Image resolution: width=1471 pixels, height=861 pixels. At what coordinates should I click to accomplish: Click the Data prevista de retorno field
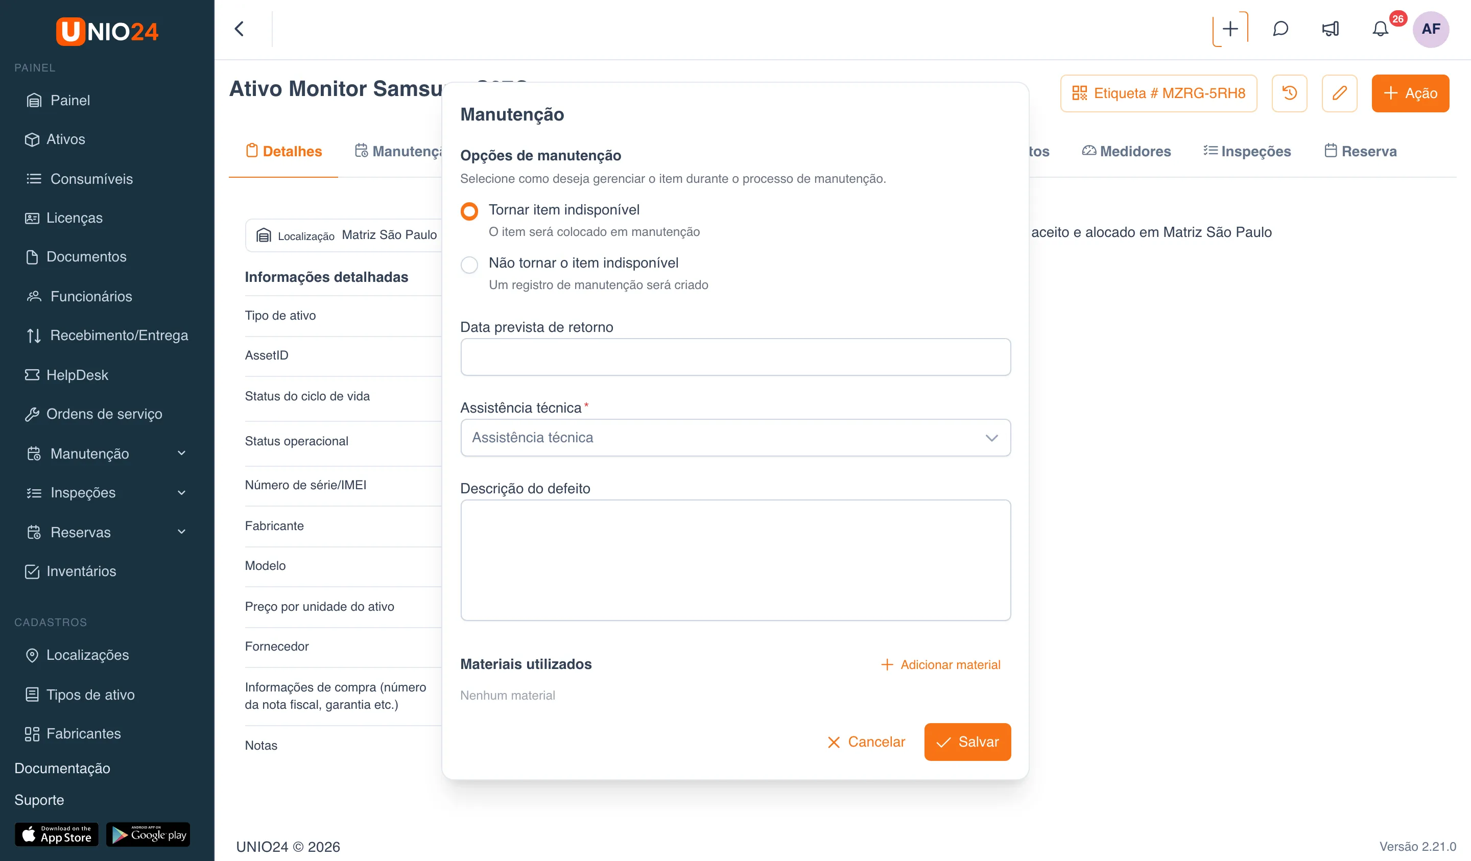735,356
